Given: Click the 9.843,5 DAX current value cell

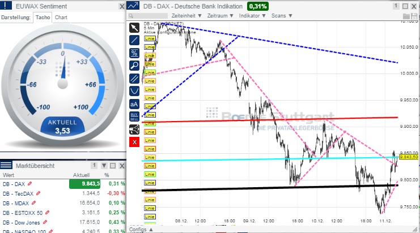Looking at the screenshot, I should click(84, 184).
